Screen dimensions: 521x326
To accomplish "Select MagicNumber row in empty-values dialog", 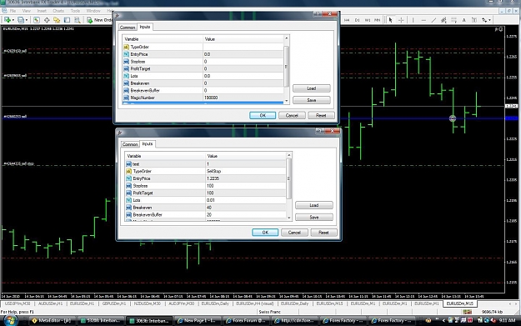I will [x=203, y=98].
